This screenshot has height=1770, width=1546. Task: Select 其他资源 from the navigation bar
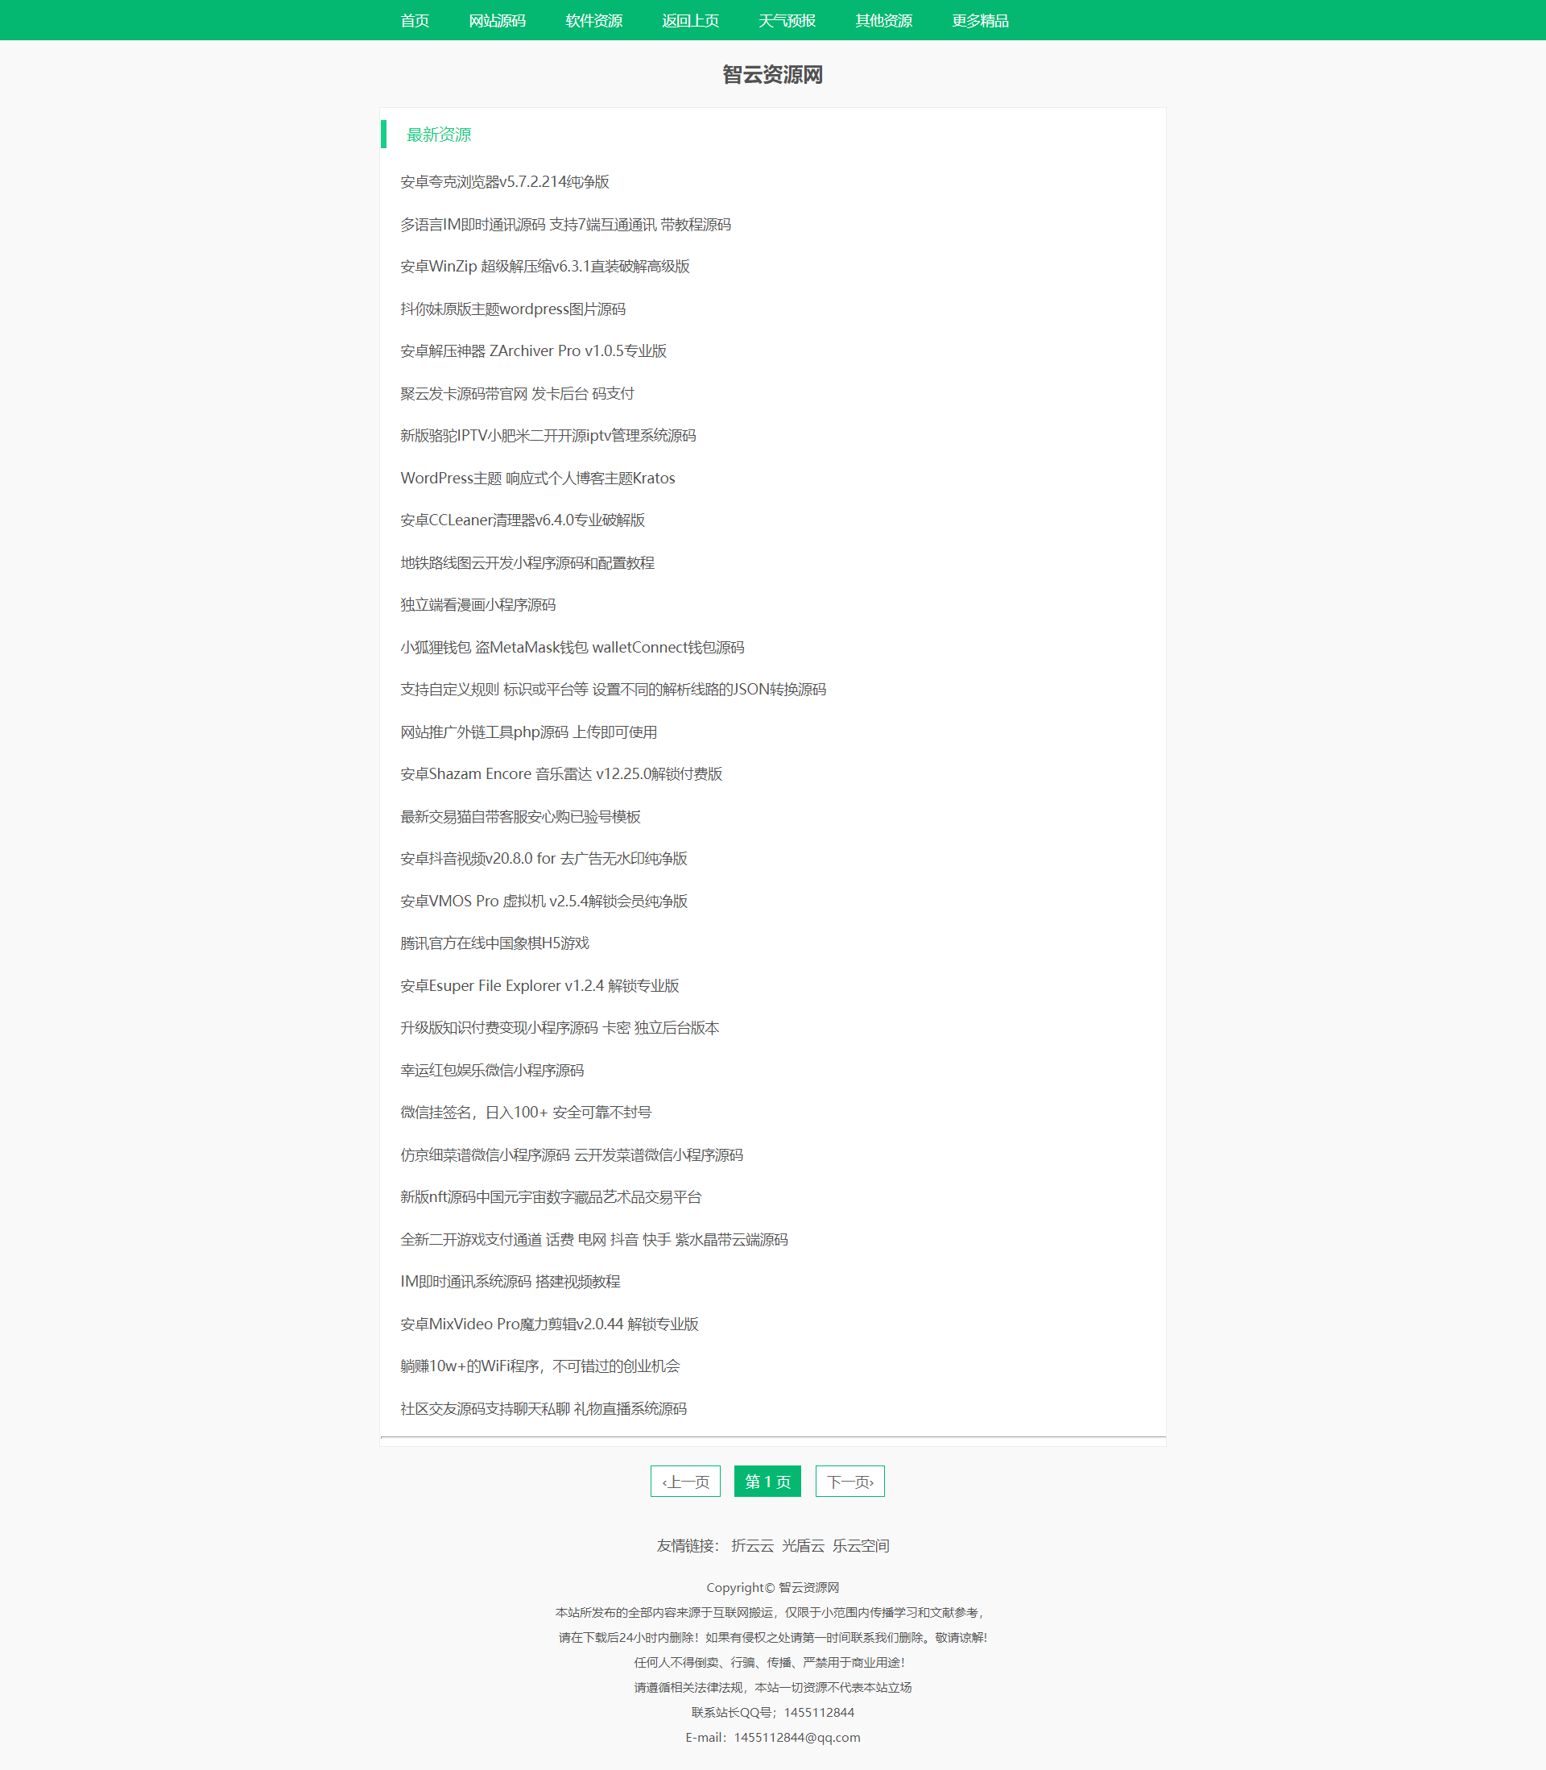[x=883, y=21]
